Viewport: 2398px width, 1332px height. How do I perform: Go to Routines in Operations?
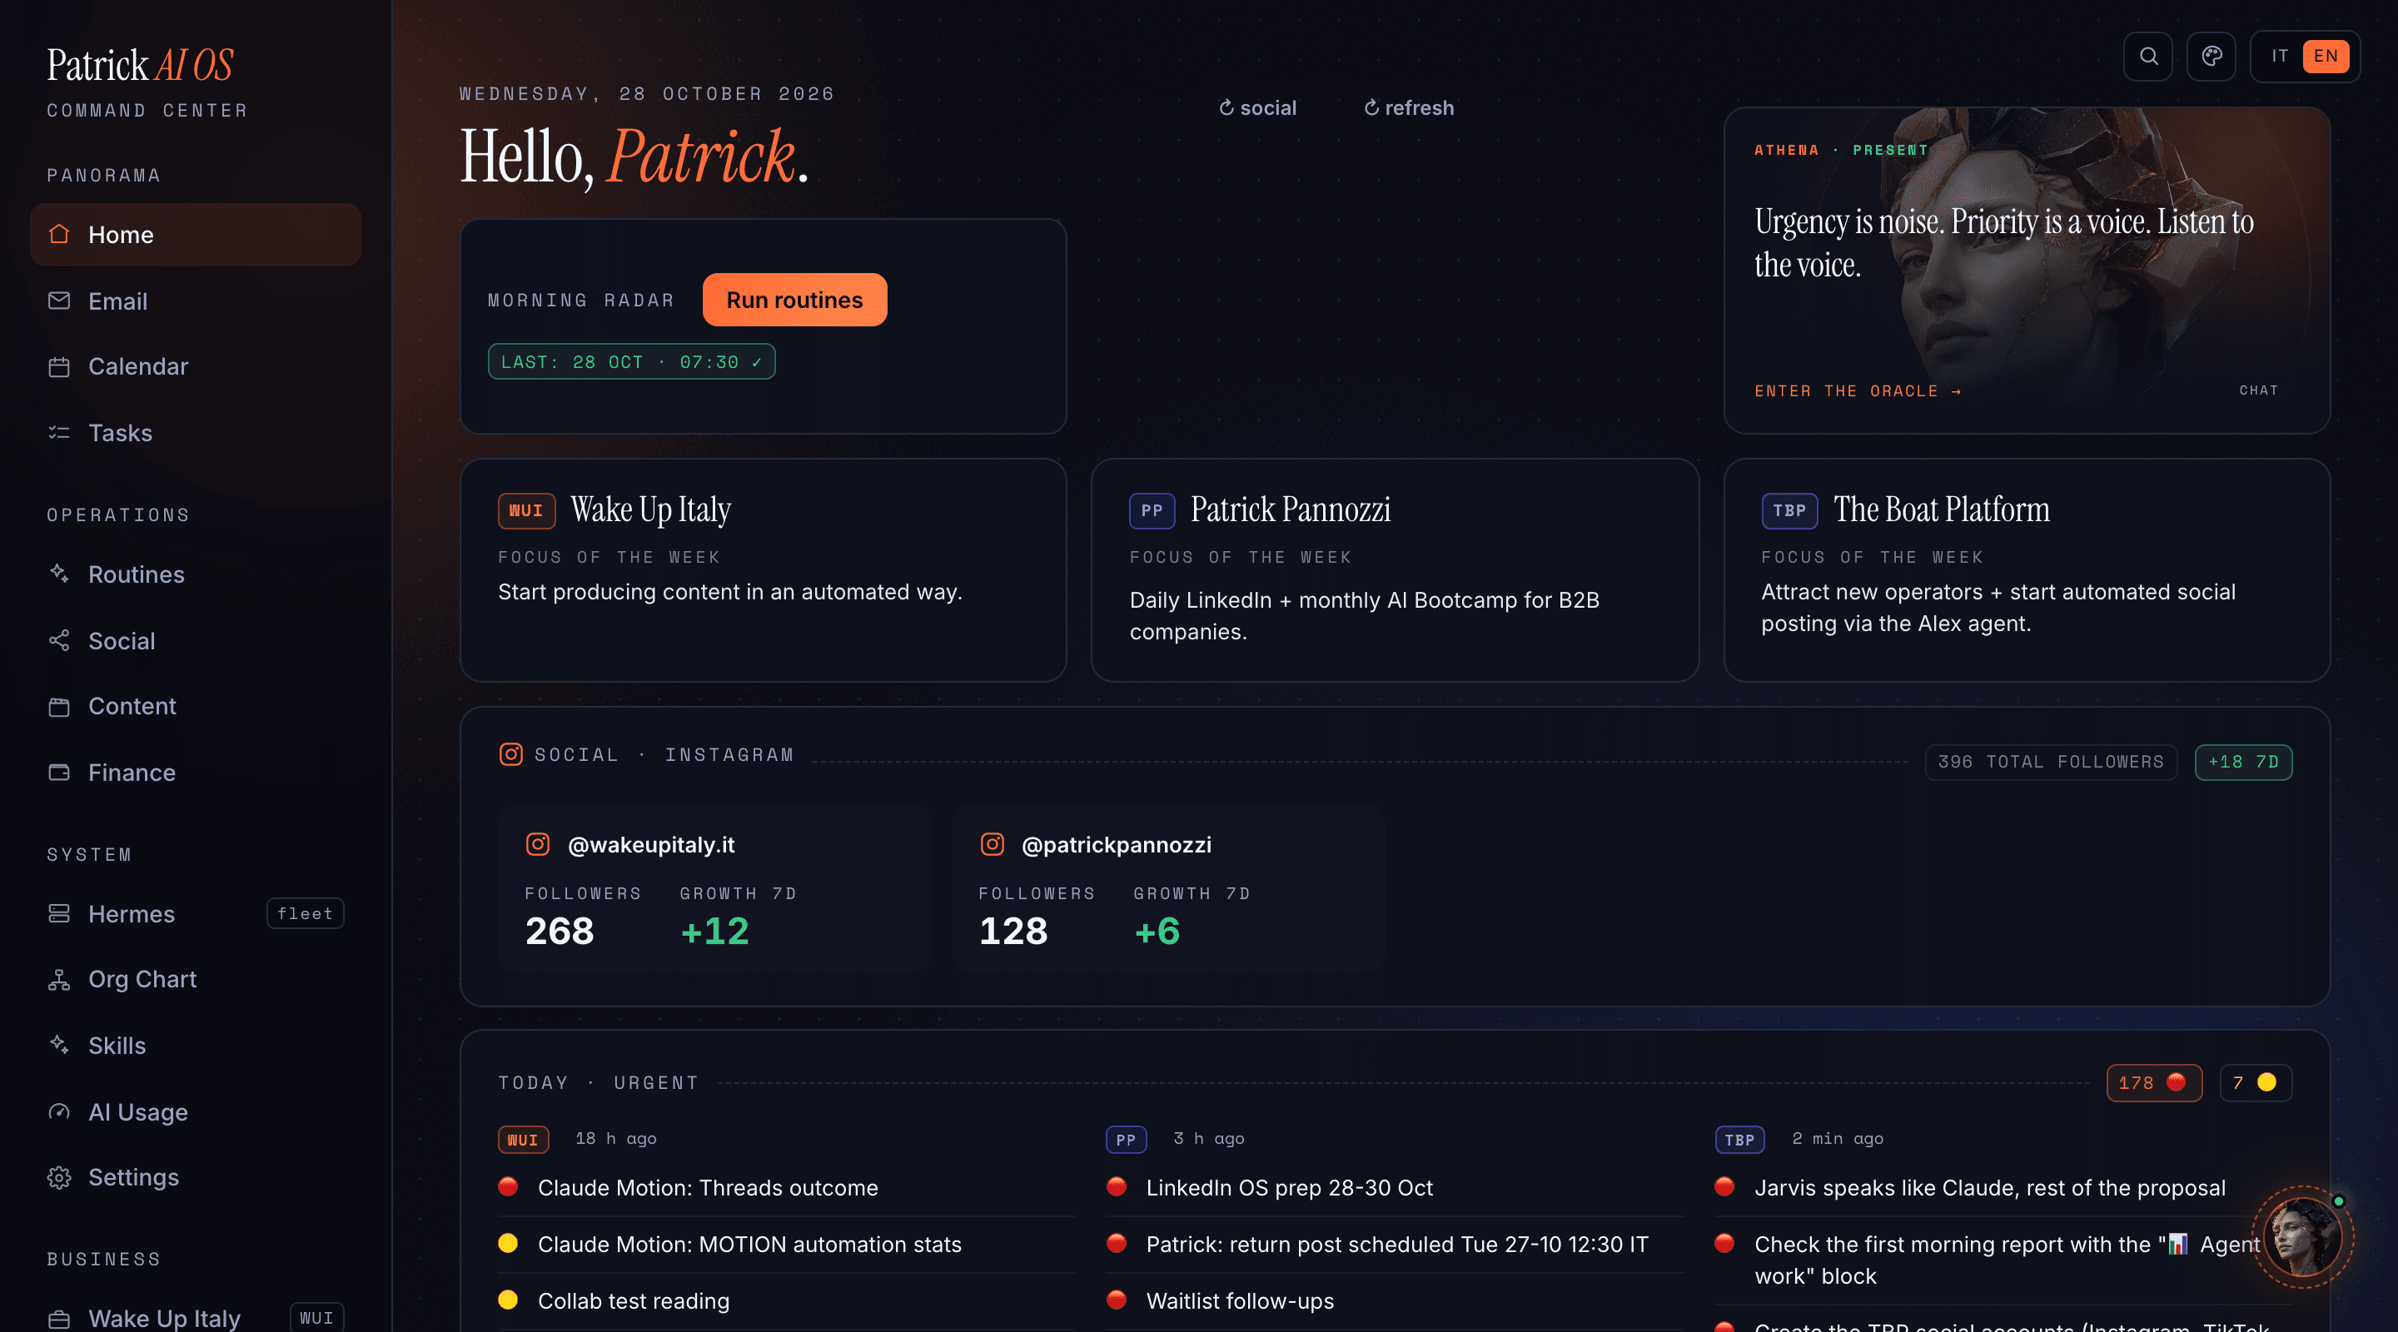pyautogui.click(x=196, y=574)
